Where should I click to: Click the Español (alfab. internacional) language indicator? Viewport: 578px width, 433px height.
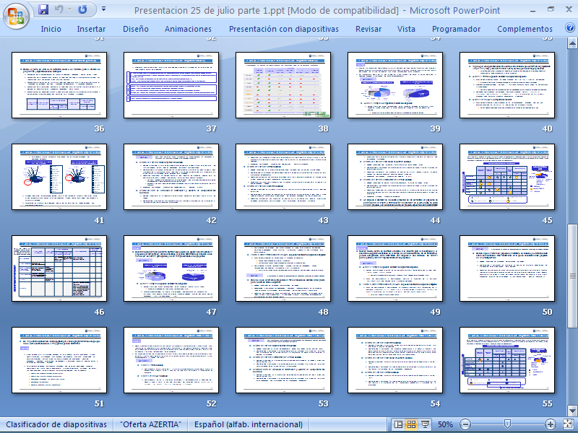(x=249, y=424)
